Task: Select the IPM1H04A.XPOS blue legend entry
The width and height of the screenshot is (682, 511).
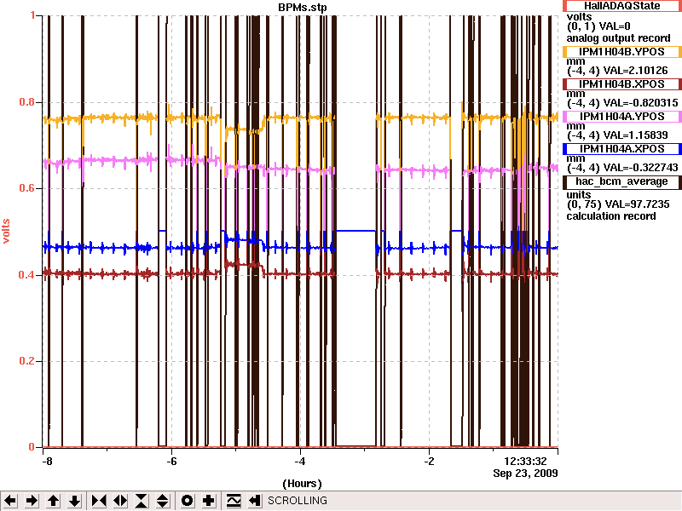Action: (622, 149)
